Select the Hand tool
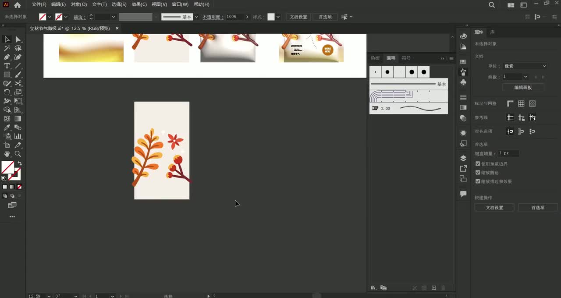This screenshot has width=561, height=298. tap(7, 154)
